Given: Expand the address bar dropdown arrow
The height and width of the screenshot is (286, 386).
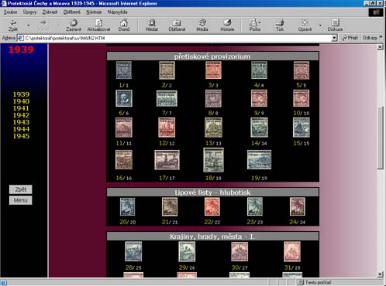Looking at the screenshot, I should [x=334, y=38].
